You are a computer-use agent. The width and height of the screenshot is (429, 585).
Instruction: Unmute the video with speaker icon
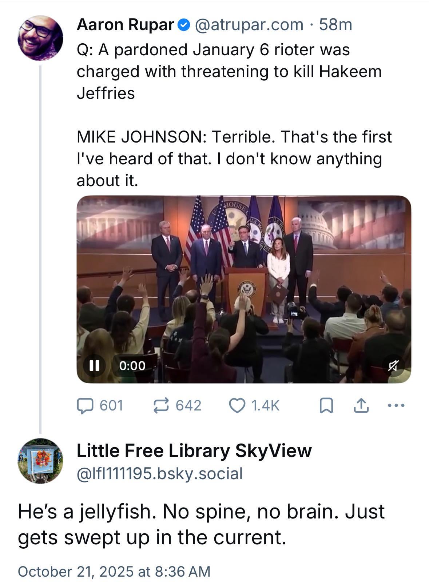(x=393, y=365)
